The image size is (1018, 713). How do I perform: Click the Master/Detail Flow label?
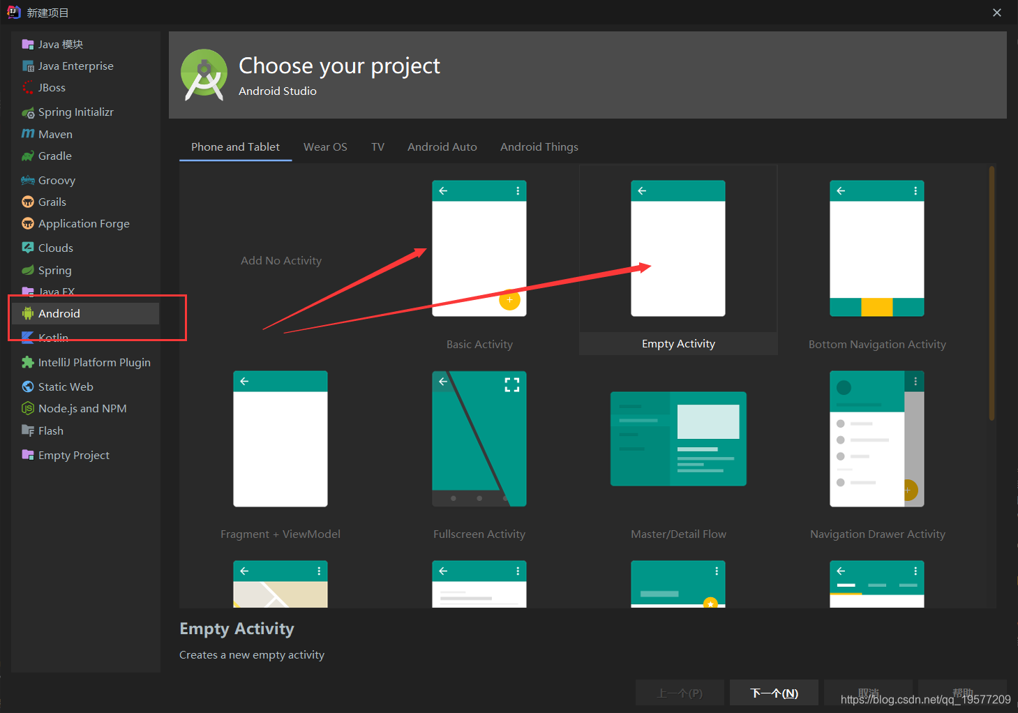[x=678, y=534]
